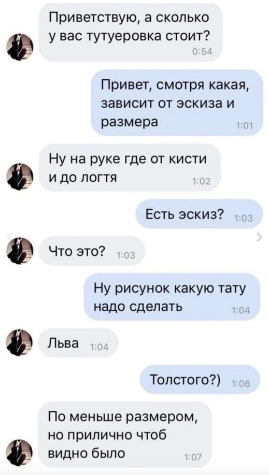Image resolution: width=269 pixels, height=475 pixels.
Task: Tap avatar beside 'Что это?' message
Action: point(20,251)
